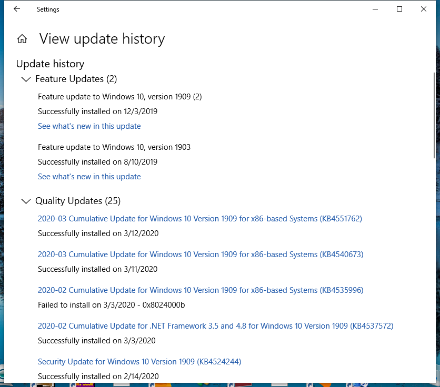This screenshot has width=440, height=387.
Task: Click 'Successfully installed on 2/14/2020' text
Action: [98, 376]
